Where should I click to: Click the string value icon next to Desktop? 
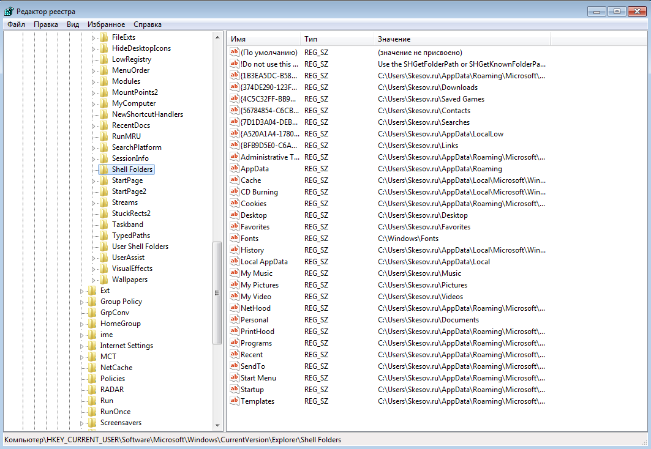tap(234, 215)
